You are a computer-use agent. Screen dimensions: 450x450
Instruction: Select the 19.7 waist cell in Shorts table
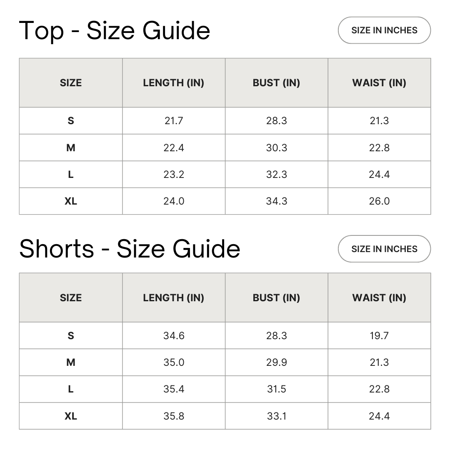click(379, 336)
